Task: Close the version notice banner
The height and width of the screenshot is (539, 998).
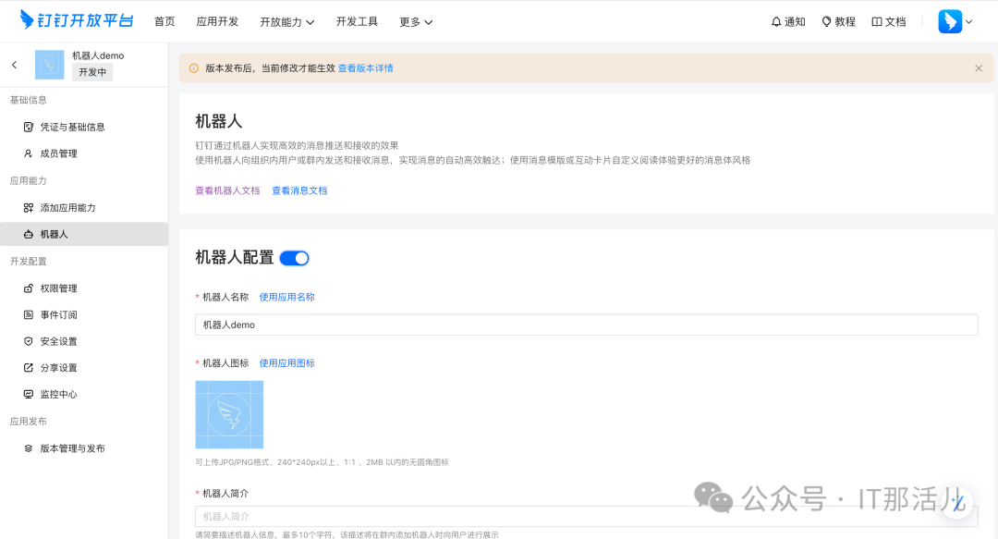Action: tap(979, 68)
